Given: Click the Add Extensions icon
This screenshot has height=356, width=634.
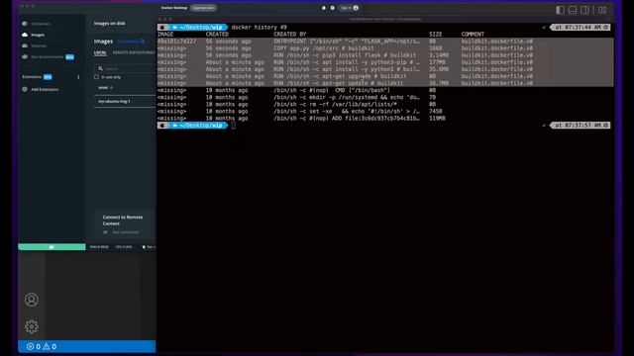Looking at the screenshot, I should (25, 89).
